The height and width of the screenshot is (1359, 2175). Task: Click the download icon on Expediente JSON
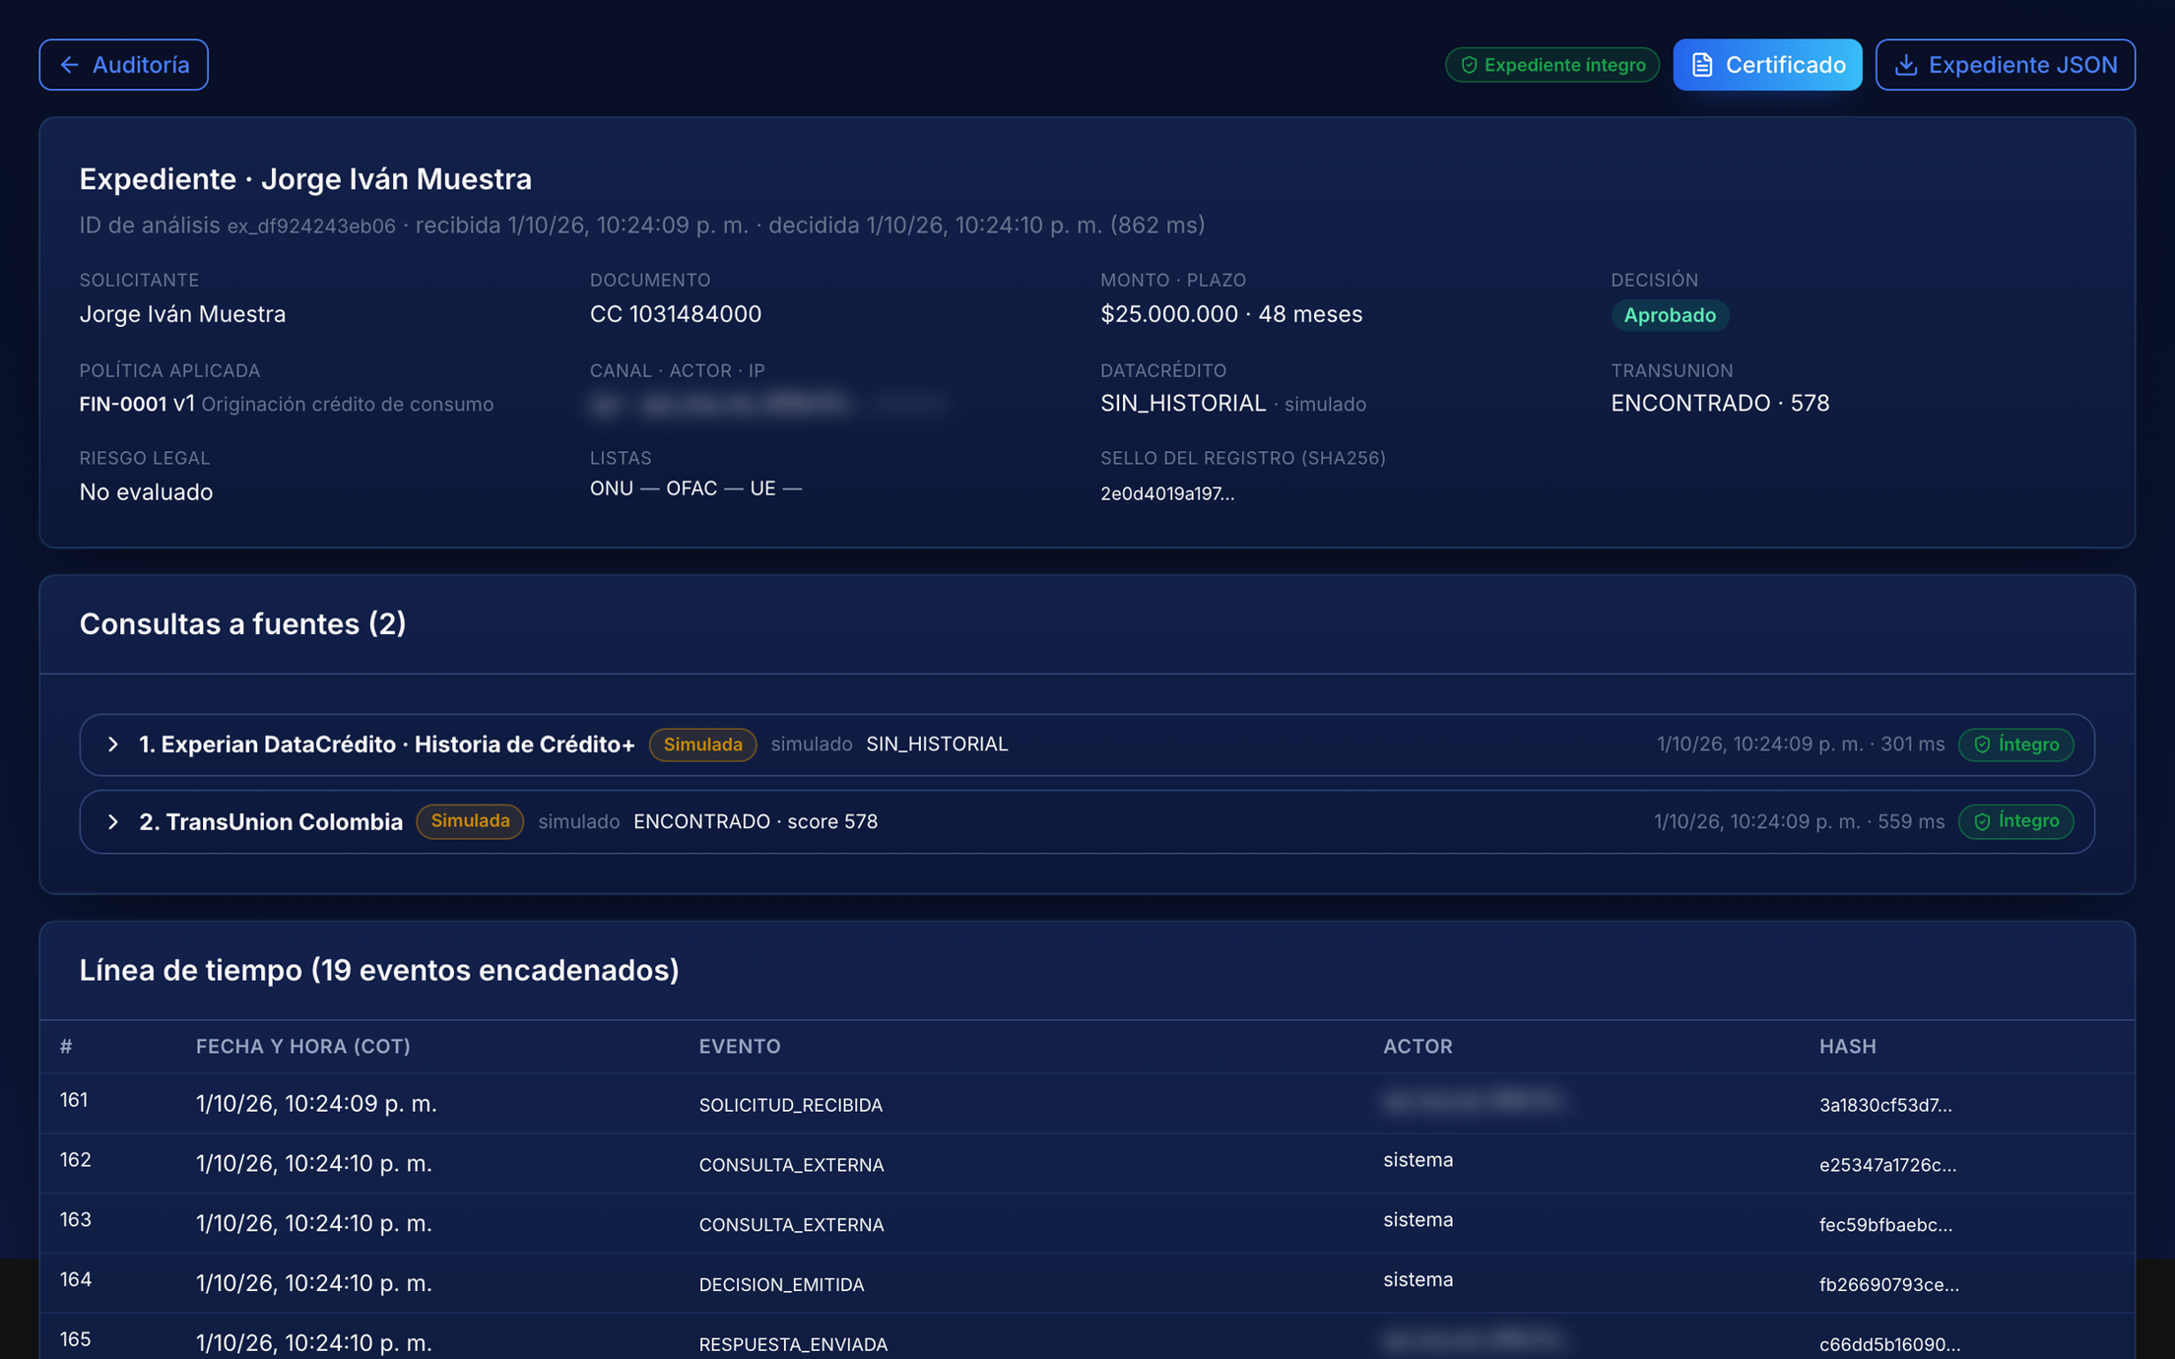[x=1906, y=65]
